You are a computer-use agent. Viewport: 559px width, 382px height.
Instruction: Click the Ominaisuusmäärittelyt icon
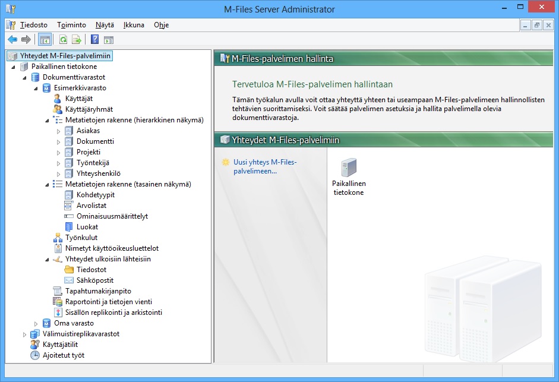[x=69, y=216]
